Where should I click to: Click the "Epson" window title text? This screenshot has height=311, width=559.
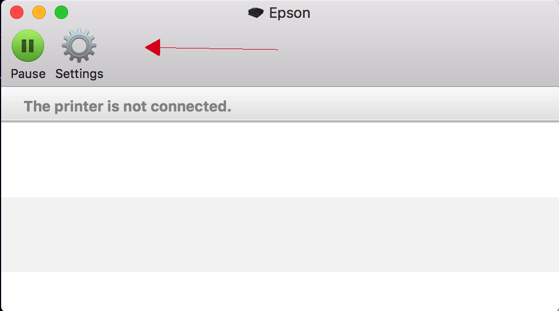coord(290,13)
